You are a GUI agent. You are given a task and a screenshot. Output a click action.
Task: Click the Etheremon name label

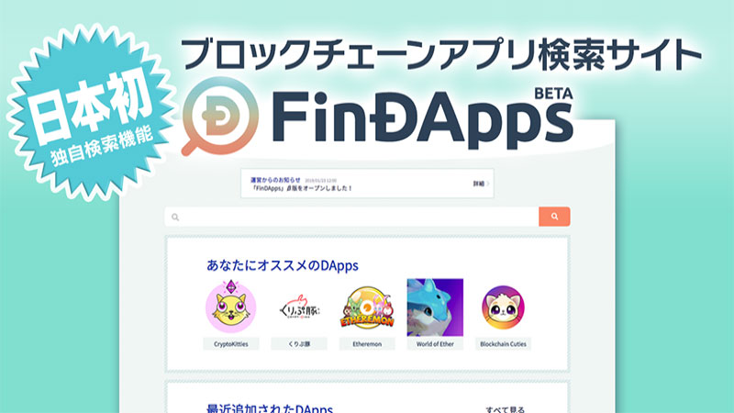[367, 343]
